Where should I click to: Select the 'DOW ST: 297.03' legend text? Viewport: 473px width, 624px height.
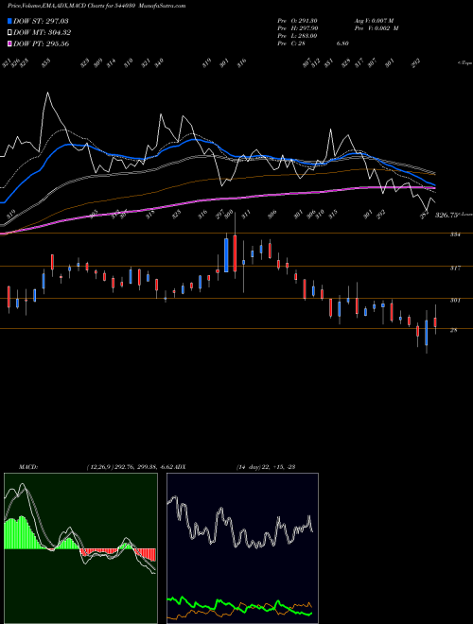tap(42, 21)
